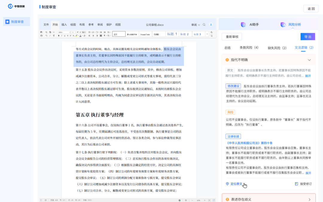Image resolution: width=323 pixels, height=202 pixels.
Task: Click the paste icon in the ribbon
Action: 50,32
